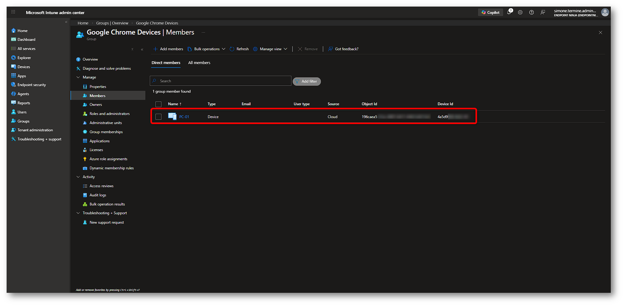Collapse the Activity section
The width and height of the screenshot is (624, 306).
[x=78, y=177]
